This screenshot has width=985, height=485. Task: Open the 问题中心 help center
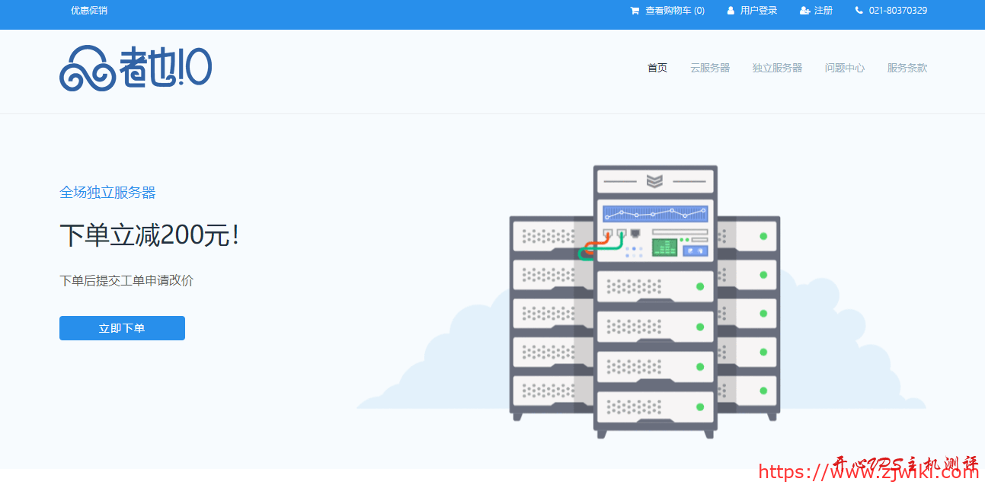[844, 68]
